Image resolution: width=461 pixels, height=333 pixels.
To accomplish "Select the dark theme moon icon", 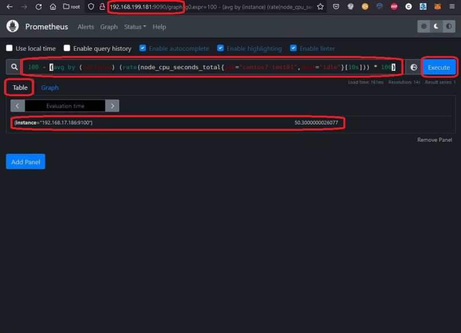I will (436, 27).
